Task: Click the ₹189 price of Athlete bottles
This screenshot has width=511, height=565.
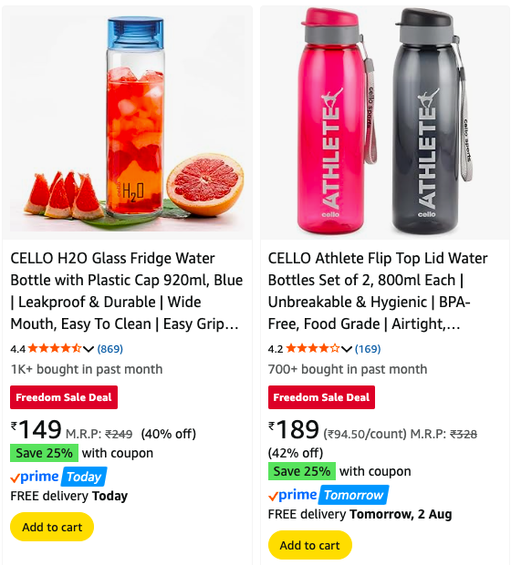Action: (x=294, y=430)
